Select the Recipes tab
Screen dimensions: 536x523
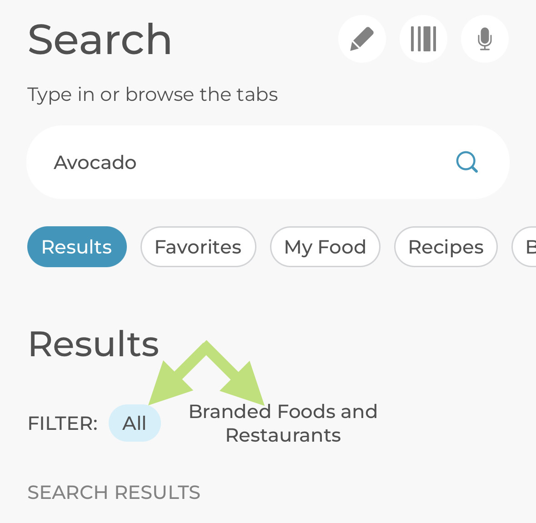(446, 247)
